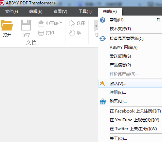
Task: Click the F1 shortcut text
Action: [x=159, y=20]
